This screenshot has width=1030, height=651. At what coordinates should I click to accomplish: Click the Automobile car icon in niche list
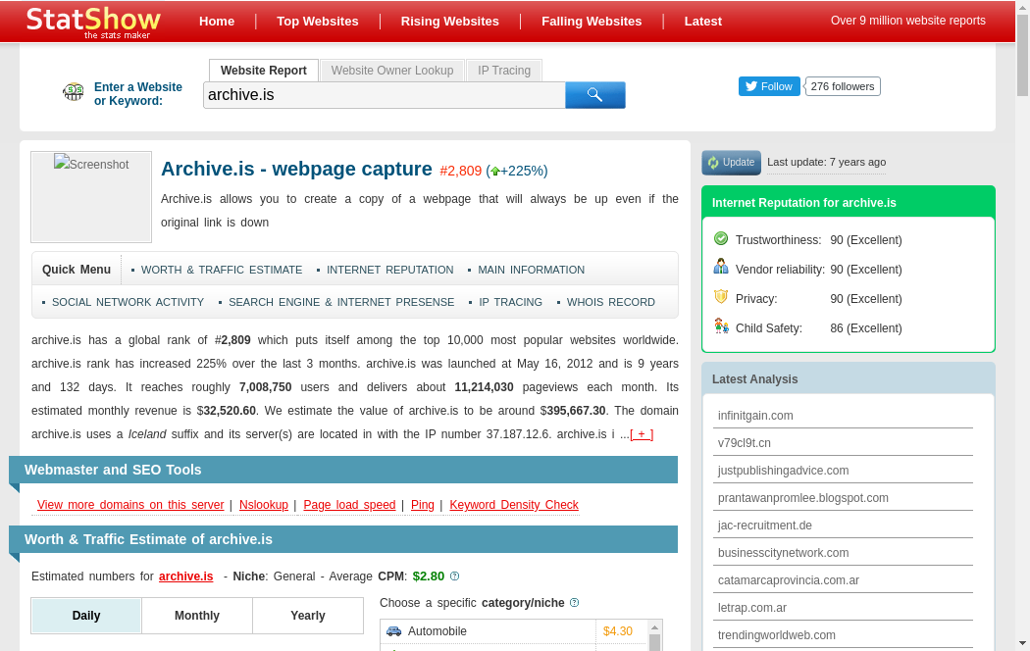(x=394, y=631)
